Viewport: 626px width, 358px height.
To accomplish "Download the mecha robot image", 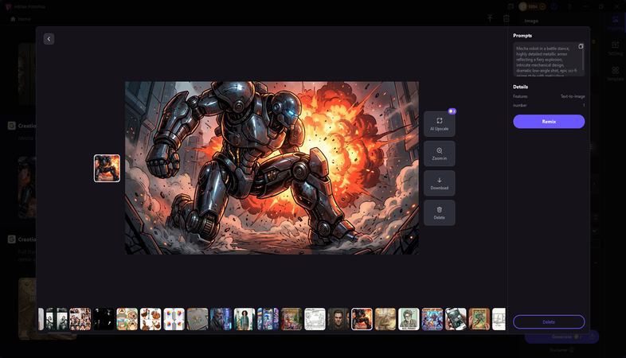I will tap(439, 183).
